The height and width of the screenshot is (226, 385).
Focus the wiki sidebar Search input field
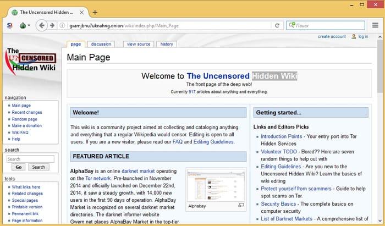point(30,159)
